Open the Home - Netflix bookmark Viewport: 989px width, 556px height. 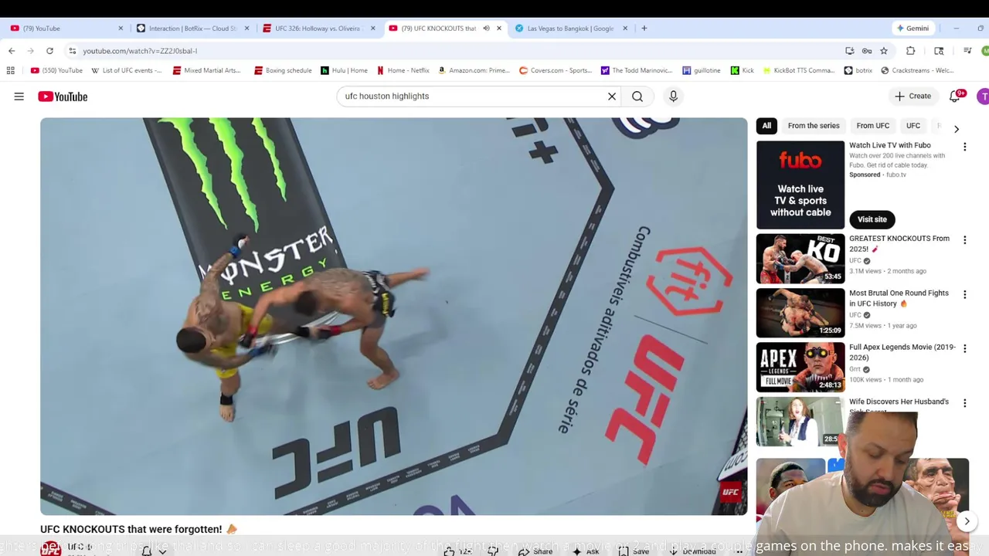(x=403, y=70)
